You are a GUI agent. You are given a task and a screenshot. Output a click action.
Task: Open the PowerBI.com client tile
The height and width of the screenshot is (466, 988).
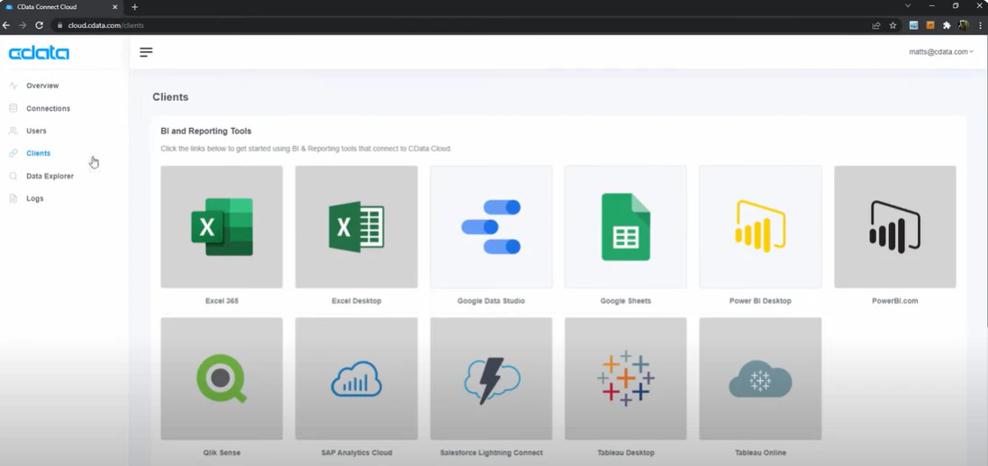coord(894,227)
